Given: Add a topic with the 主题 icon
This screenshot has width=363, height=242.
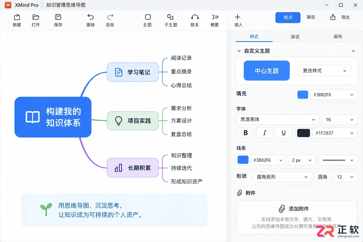Looking at the screenshot, I should tap(148, 17).
